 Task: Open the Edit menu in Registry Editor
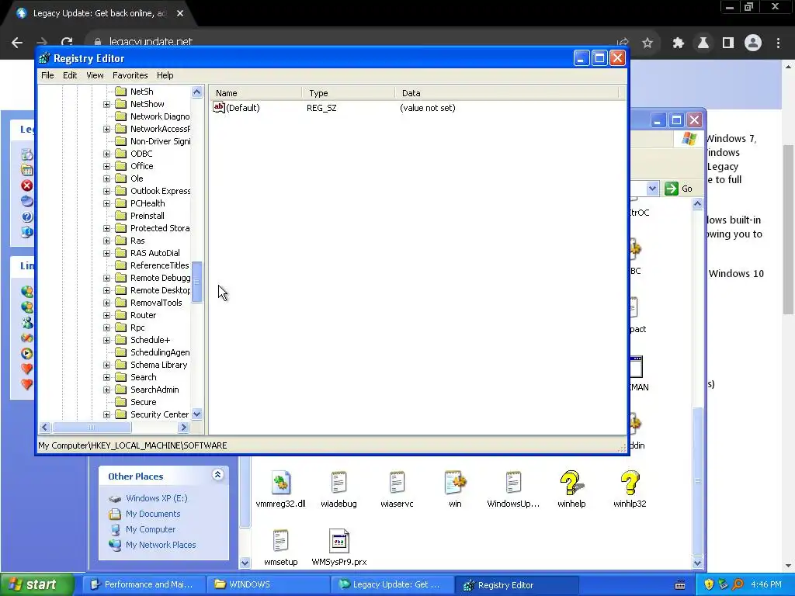tap(70, 75)
